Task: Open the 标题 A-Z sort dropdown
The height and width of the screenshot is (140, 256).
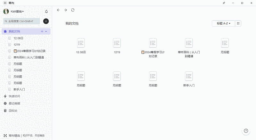Action: click(223, 23)
